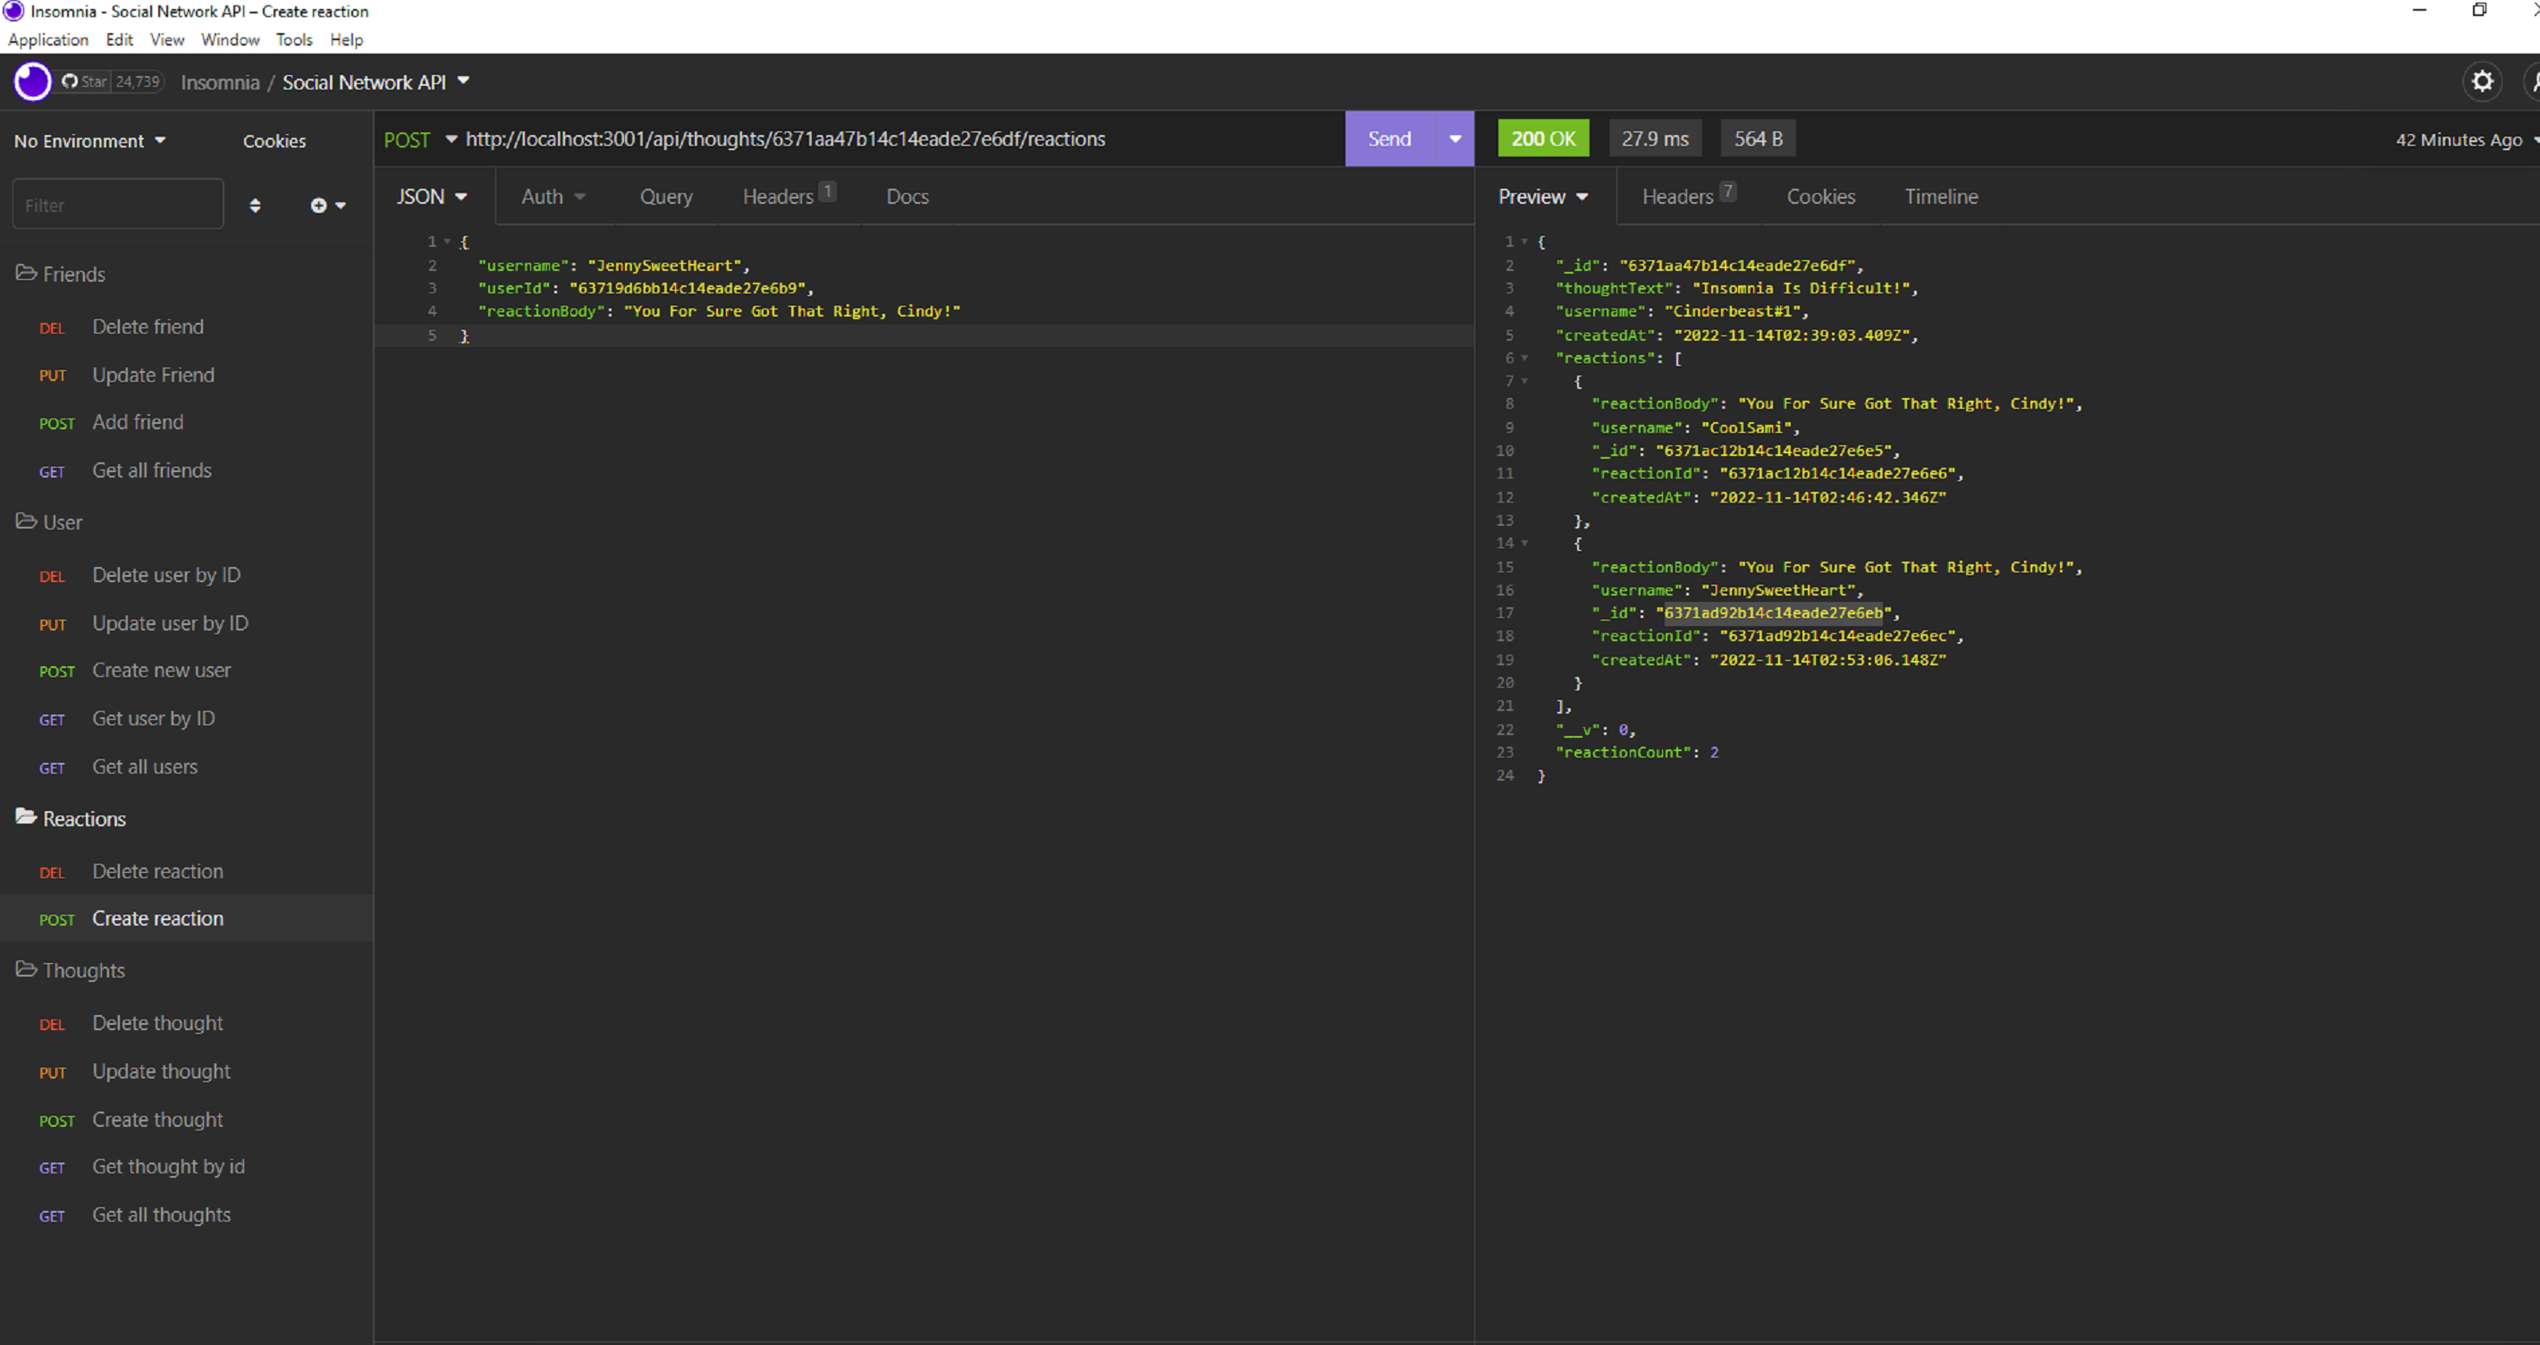2540x1345 pixels.
Task: Open the JSON body type dropdown
Action: pos(431,195)
